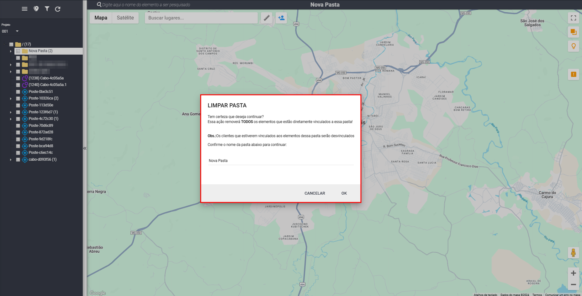Viewport: 582px width, 296px height.
Task: Open Comunicar um erro no mapa link
Action: click(563, 295)
